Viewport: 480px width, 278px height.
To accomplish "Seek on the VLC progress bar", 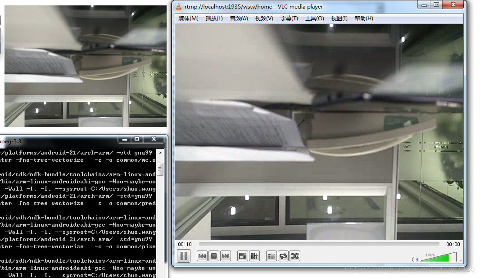I will point(319,244).
